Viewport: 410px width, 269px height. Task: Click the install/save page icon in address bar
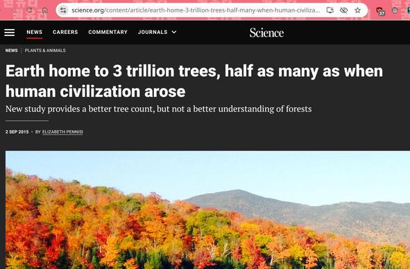(330, 10)
